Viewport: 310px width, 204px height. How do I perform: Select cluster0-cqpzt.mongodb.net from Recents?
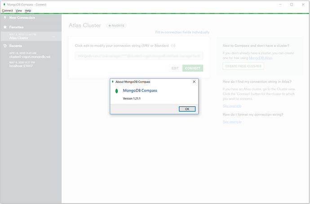coord(30,57)
